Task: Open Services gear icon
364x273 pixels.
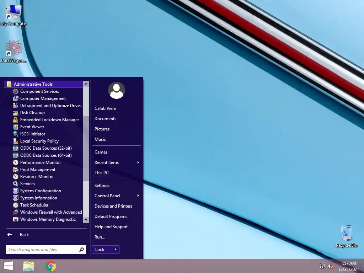Action: pos(16,184)
